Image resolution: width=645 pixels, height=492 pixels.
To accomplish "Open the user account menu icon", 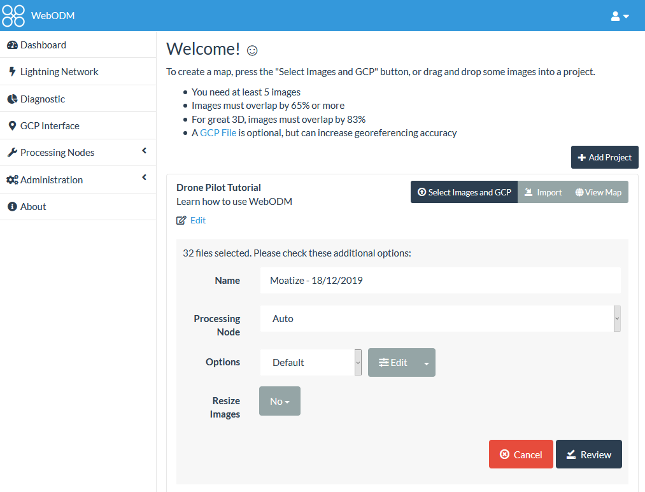I will [620, 16].
